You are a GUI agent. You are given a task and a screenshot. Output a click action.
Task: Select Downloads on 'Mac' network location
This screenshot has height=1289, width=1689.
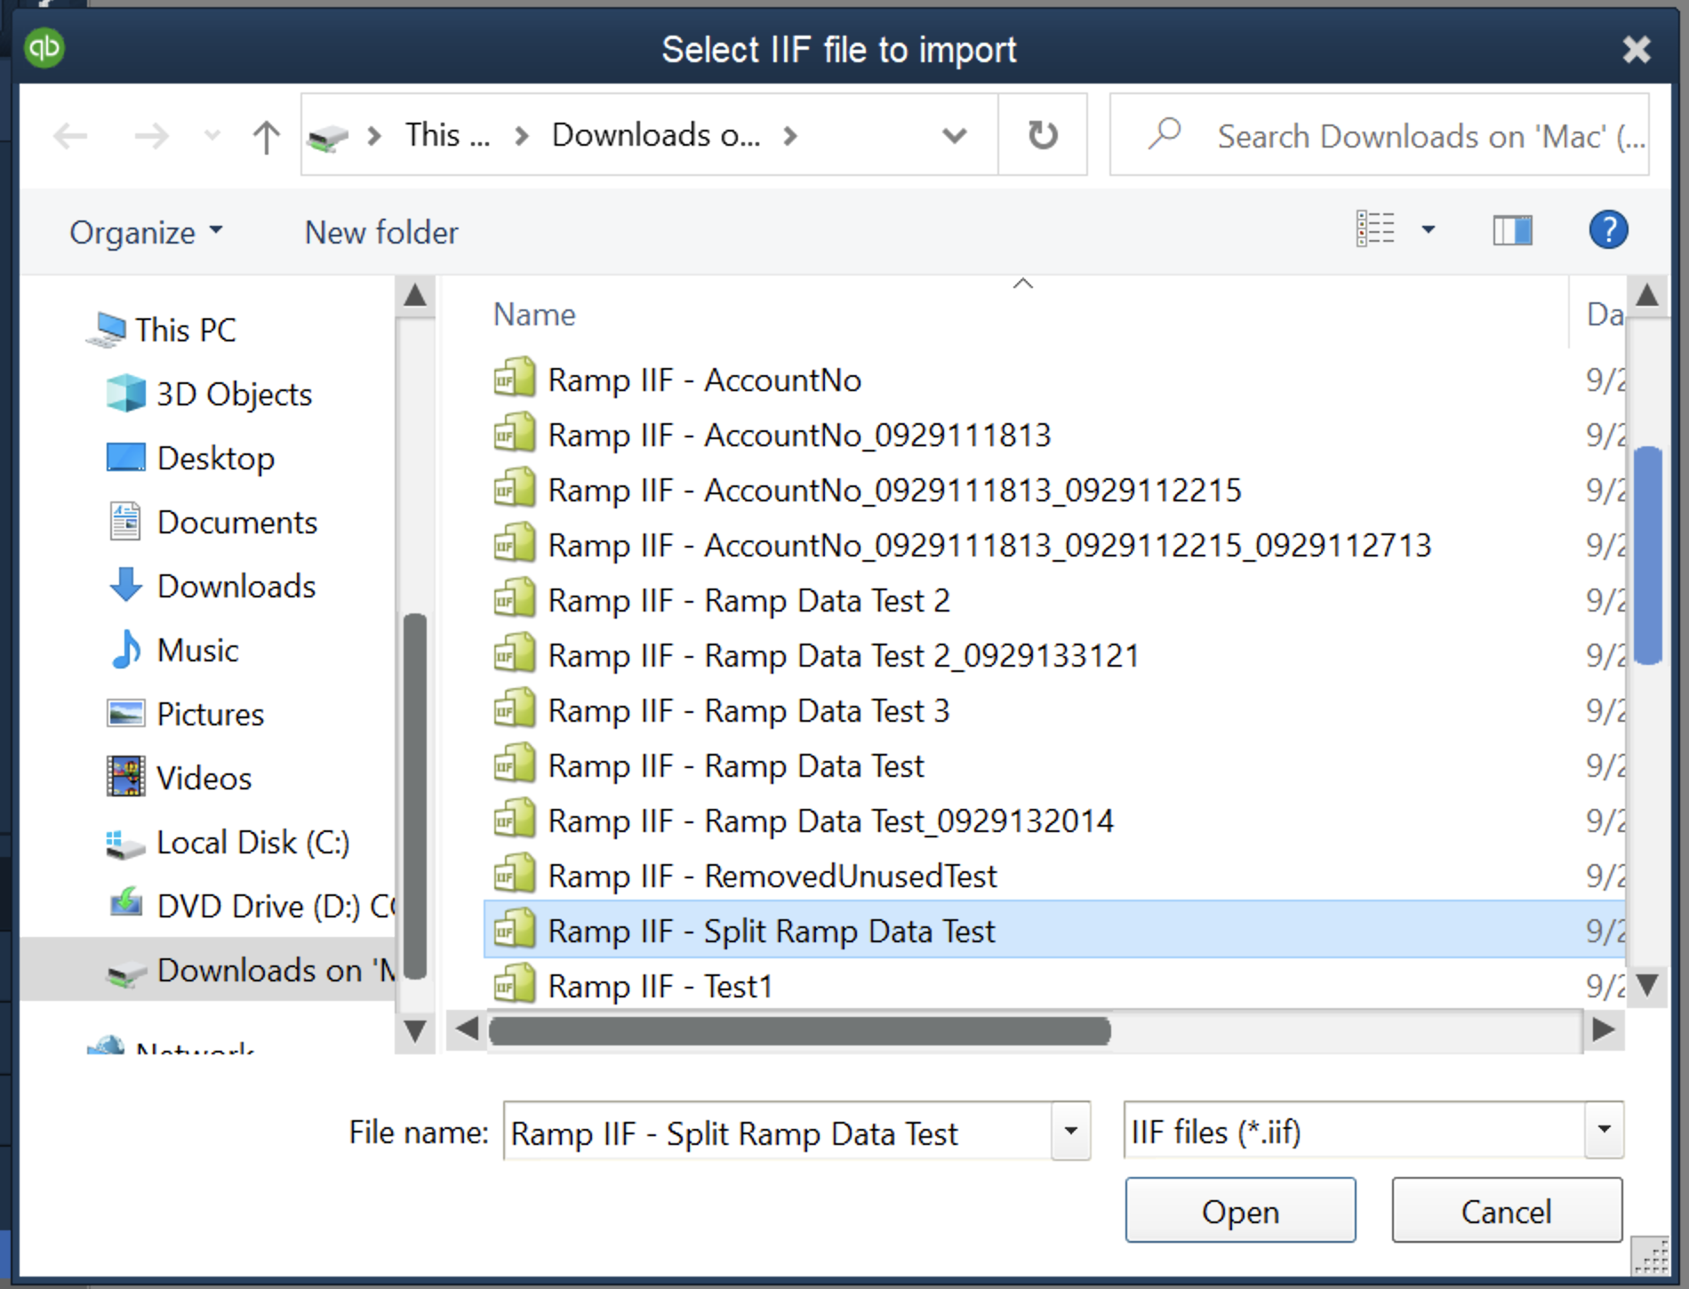click(x=209, y=970)
